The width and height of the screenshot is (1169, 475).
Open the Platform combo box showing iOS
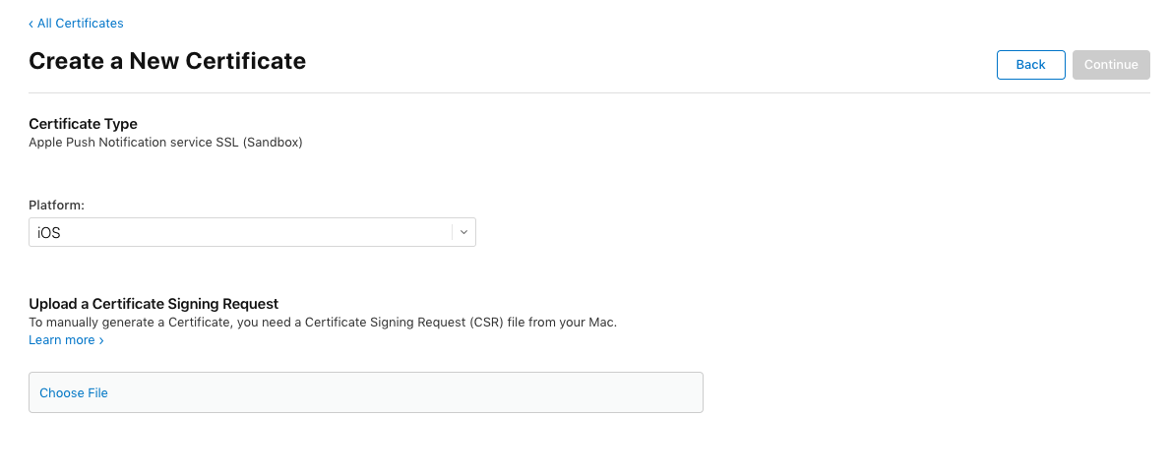252,233
